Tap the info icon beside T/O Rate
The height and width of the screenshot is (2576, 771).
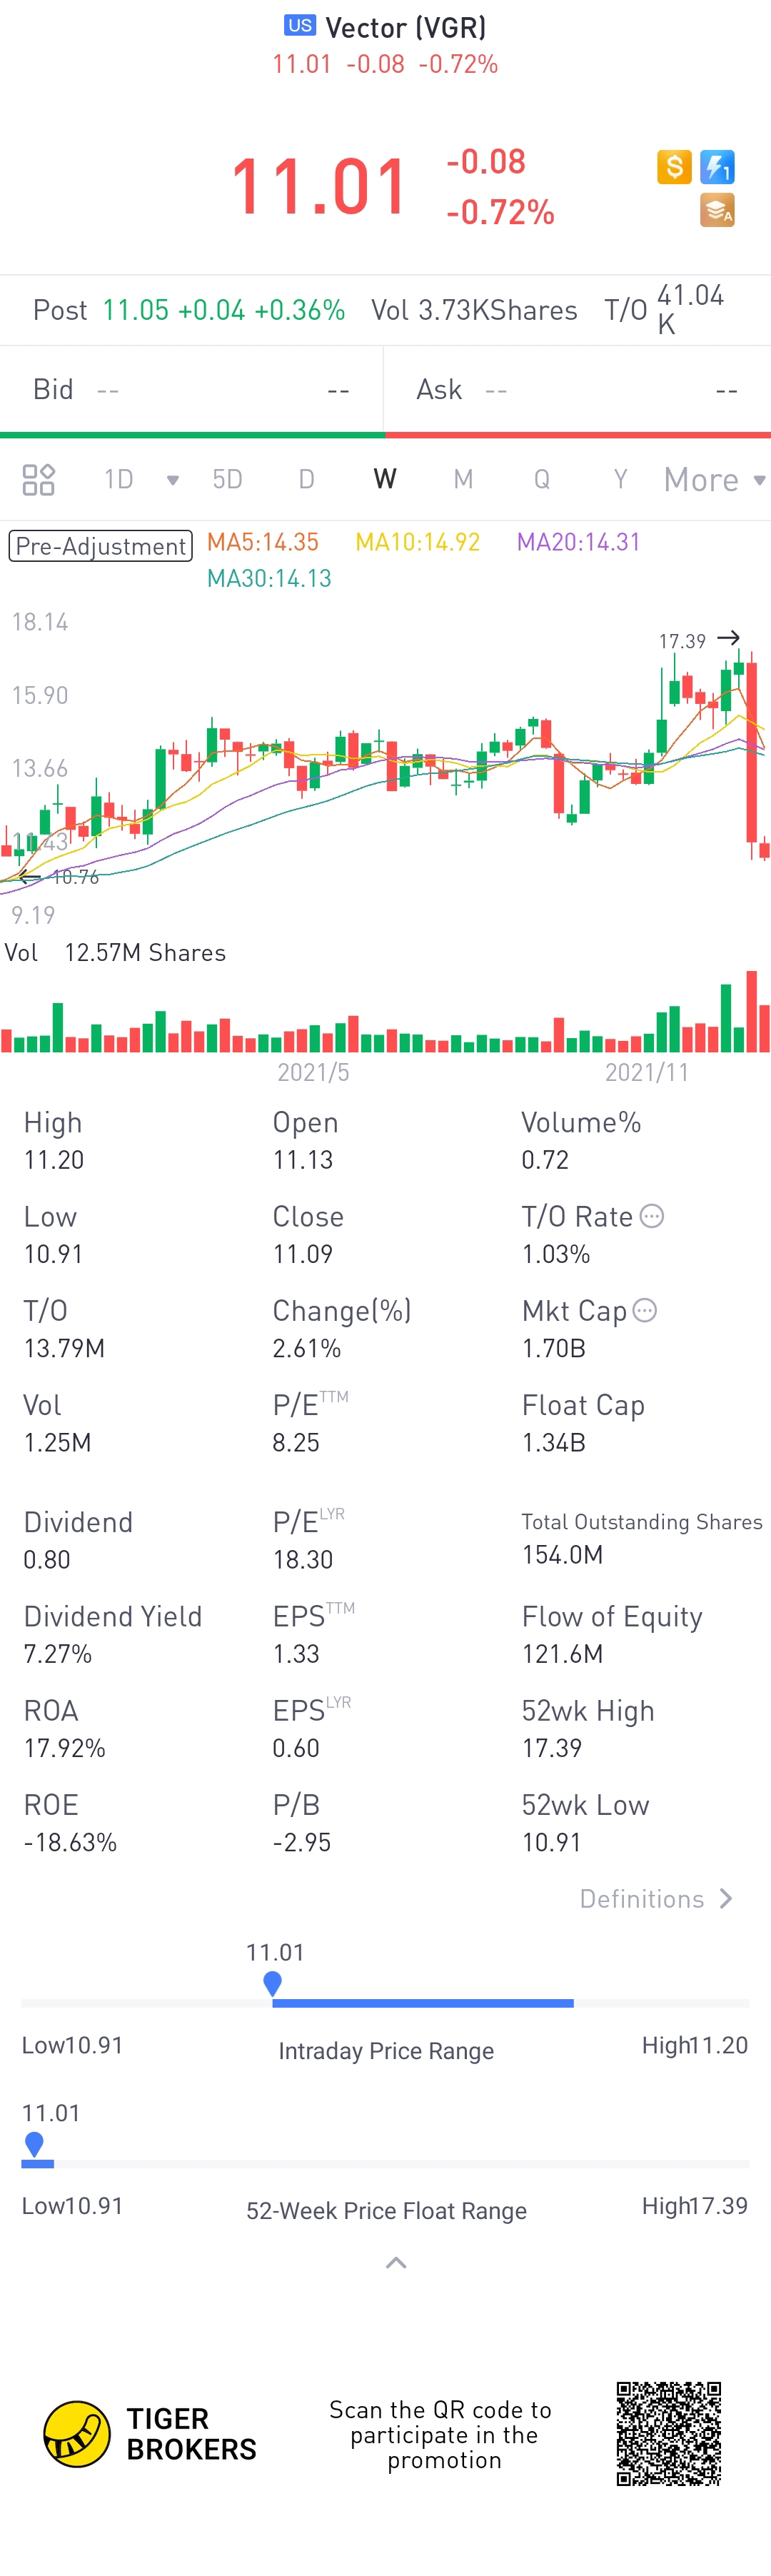tap(652, 1216)
